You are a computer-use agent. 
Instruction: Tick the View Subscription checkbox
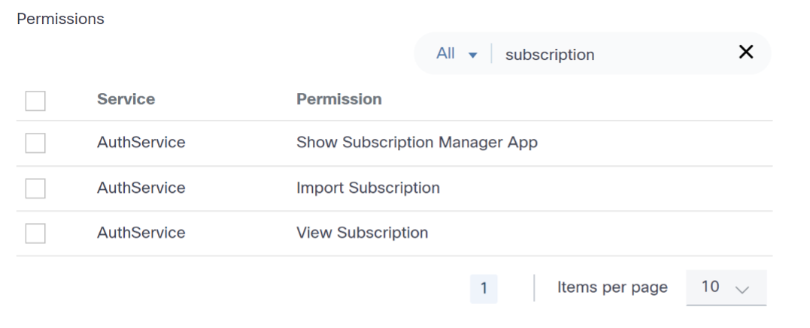35,233
